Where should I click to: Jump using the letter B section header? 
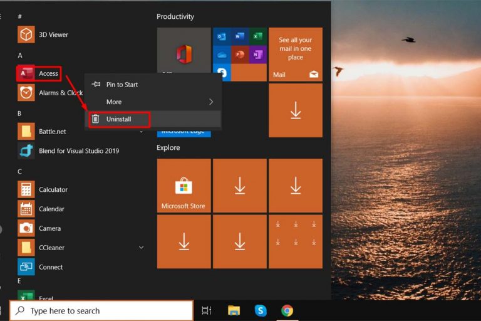19,113
